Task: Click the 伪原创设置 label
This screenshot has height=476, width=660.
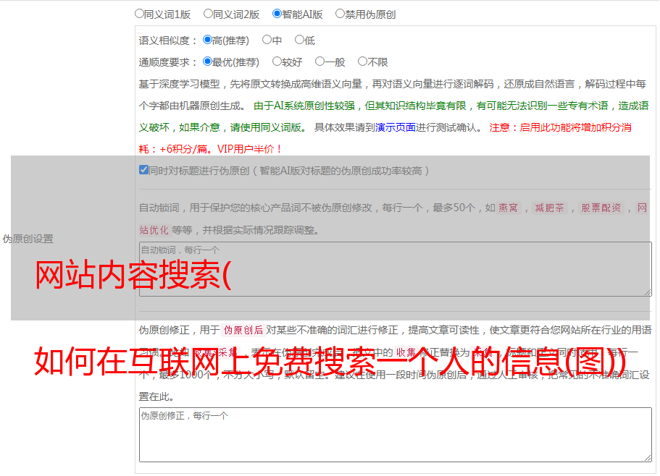Action: tap(28, 239)
